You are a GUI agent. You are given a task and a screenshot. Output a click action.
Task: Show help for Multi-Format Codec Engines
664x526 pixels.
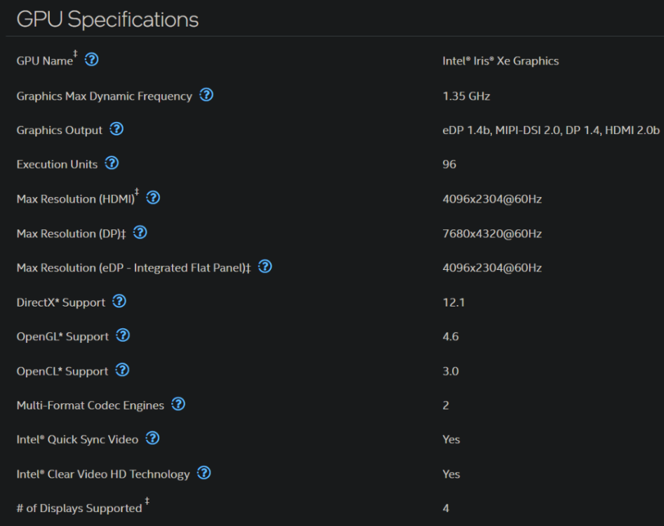pyautogui.click(x=178, y=404)
